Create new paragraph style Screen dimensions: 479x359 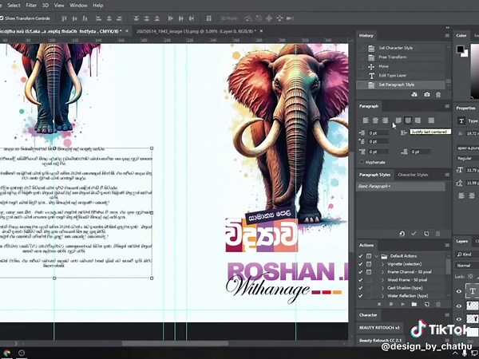coord(426,234)
